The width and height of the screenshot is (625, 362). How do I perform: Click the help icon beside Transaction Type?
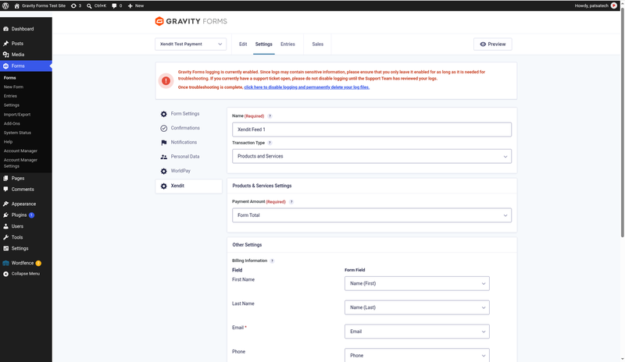point(270,143)
